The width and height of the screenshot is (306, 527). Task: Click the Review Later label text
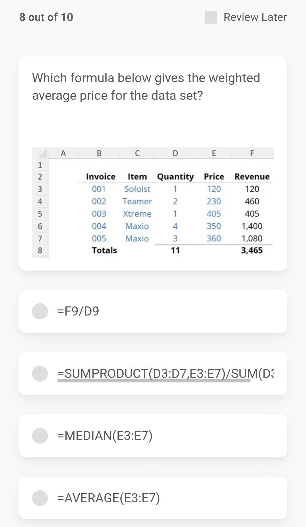pyautogui.click(x=254, y=17)
